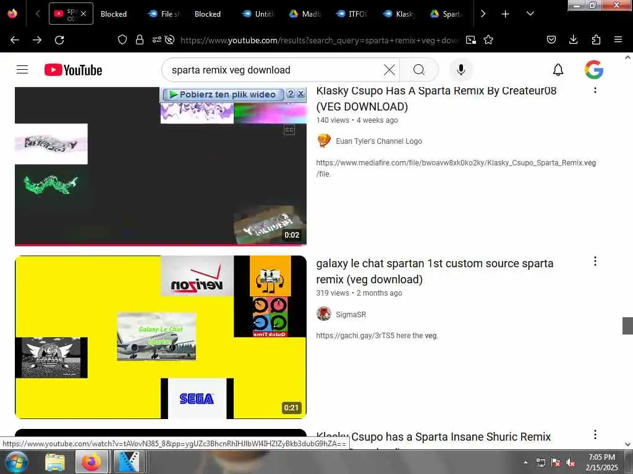Clear the search box text
This screenshot has width=633, height=474.
pos(389,70)
